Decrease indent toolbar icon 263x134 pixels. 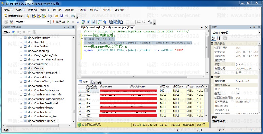pyautogui.click(x=139, y=22)
